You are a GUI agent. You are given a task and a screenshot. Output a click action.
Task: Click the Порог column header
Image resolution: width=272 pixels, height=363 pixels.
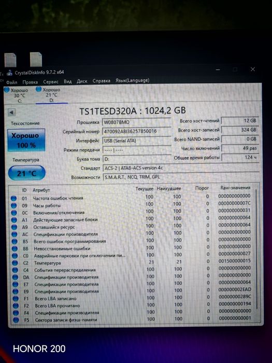202,188
